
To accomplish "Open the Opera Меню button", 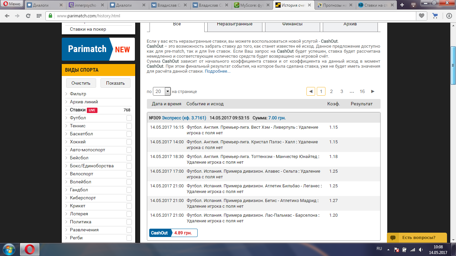I will point(12,4).
